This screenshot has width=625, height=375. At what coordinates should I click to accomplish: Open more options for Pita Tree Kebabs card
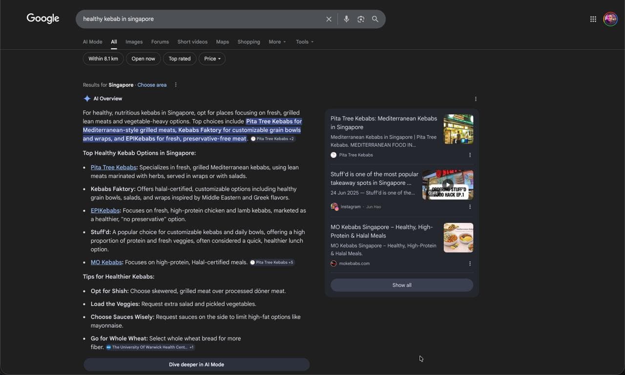coord(470,155)
